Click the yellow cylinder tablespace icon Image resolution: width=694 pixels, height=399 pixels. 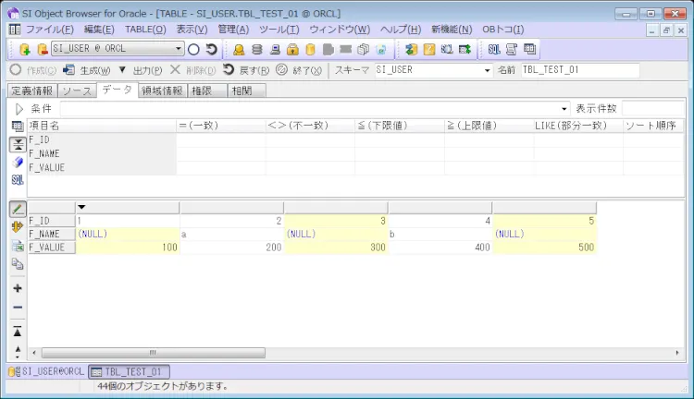tap(310, 49)
